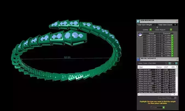Click the SPG column header

click(x=173, y=67)
